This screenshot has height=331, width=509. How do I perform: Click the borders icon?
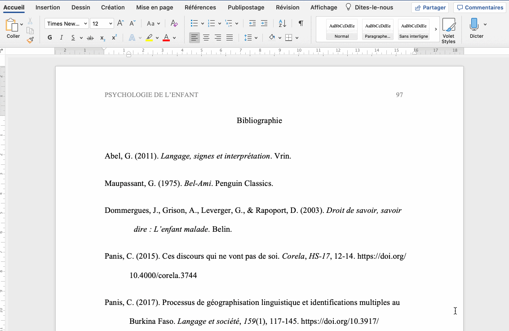click(288, 38)
